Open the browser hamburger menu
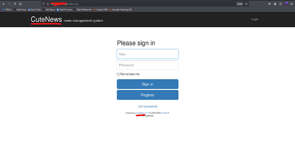Screen dimensions: 295x158 292,4
